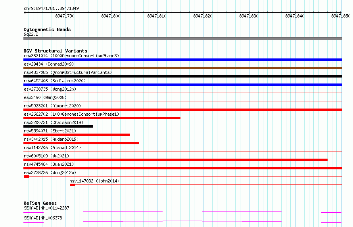
Task: Click ruler position 89471820
Action: pos(203,16)
